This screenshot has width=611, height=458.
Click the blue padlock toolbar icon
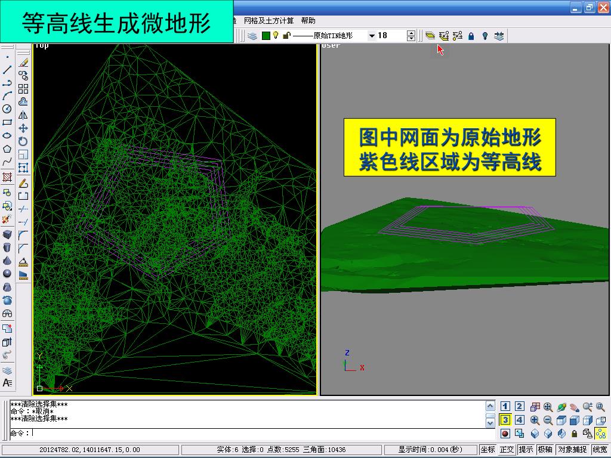471,36
